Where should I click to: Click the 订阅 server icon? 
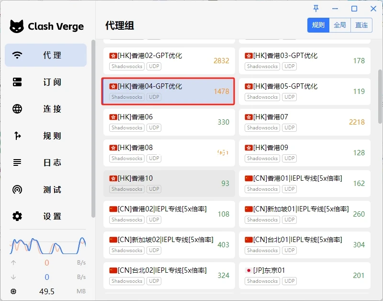(17, 82)
